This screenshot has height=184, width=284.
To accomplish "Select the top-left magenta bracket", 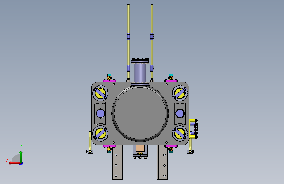I will 109,81.
